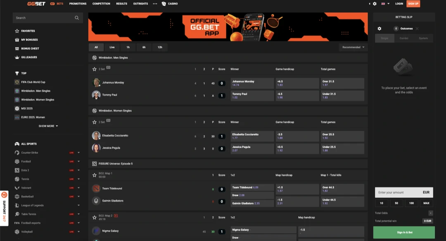Open the Competition menu
This screenshot has height=241, width=446.
tap(101, 4)
